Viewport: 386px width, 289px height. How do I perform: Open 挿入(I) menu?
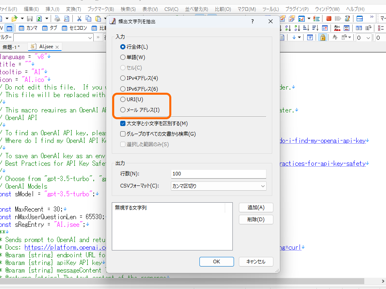52,9
